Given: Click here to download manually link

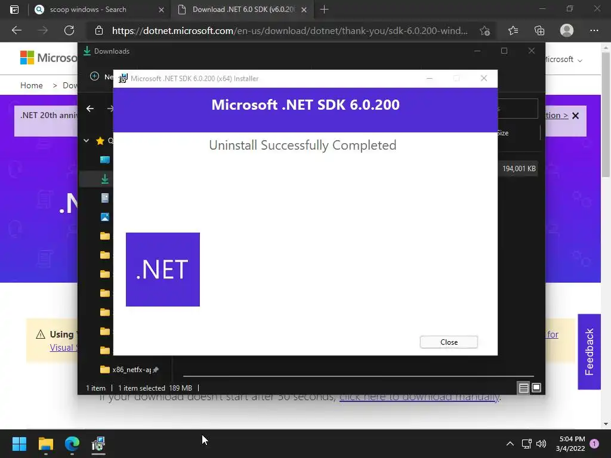Looking at the screenshot, I should (x=419, y=397).
